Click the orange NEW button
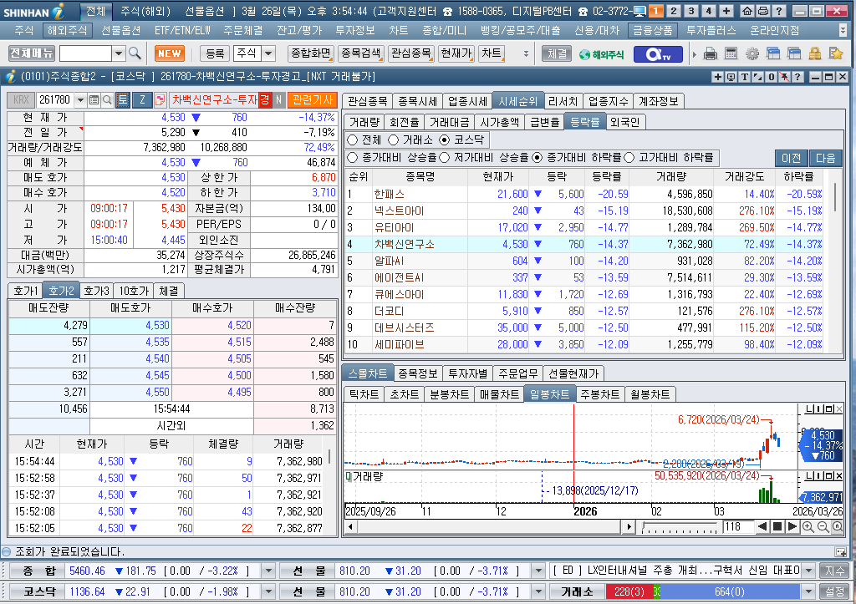Screen dimensions: 856x604 [x=170, y=53]
